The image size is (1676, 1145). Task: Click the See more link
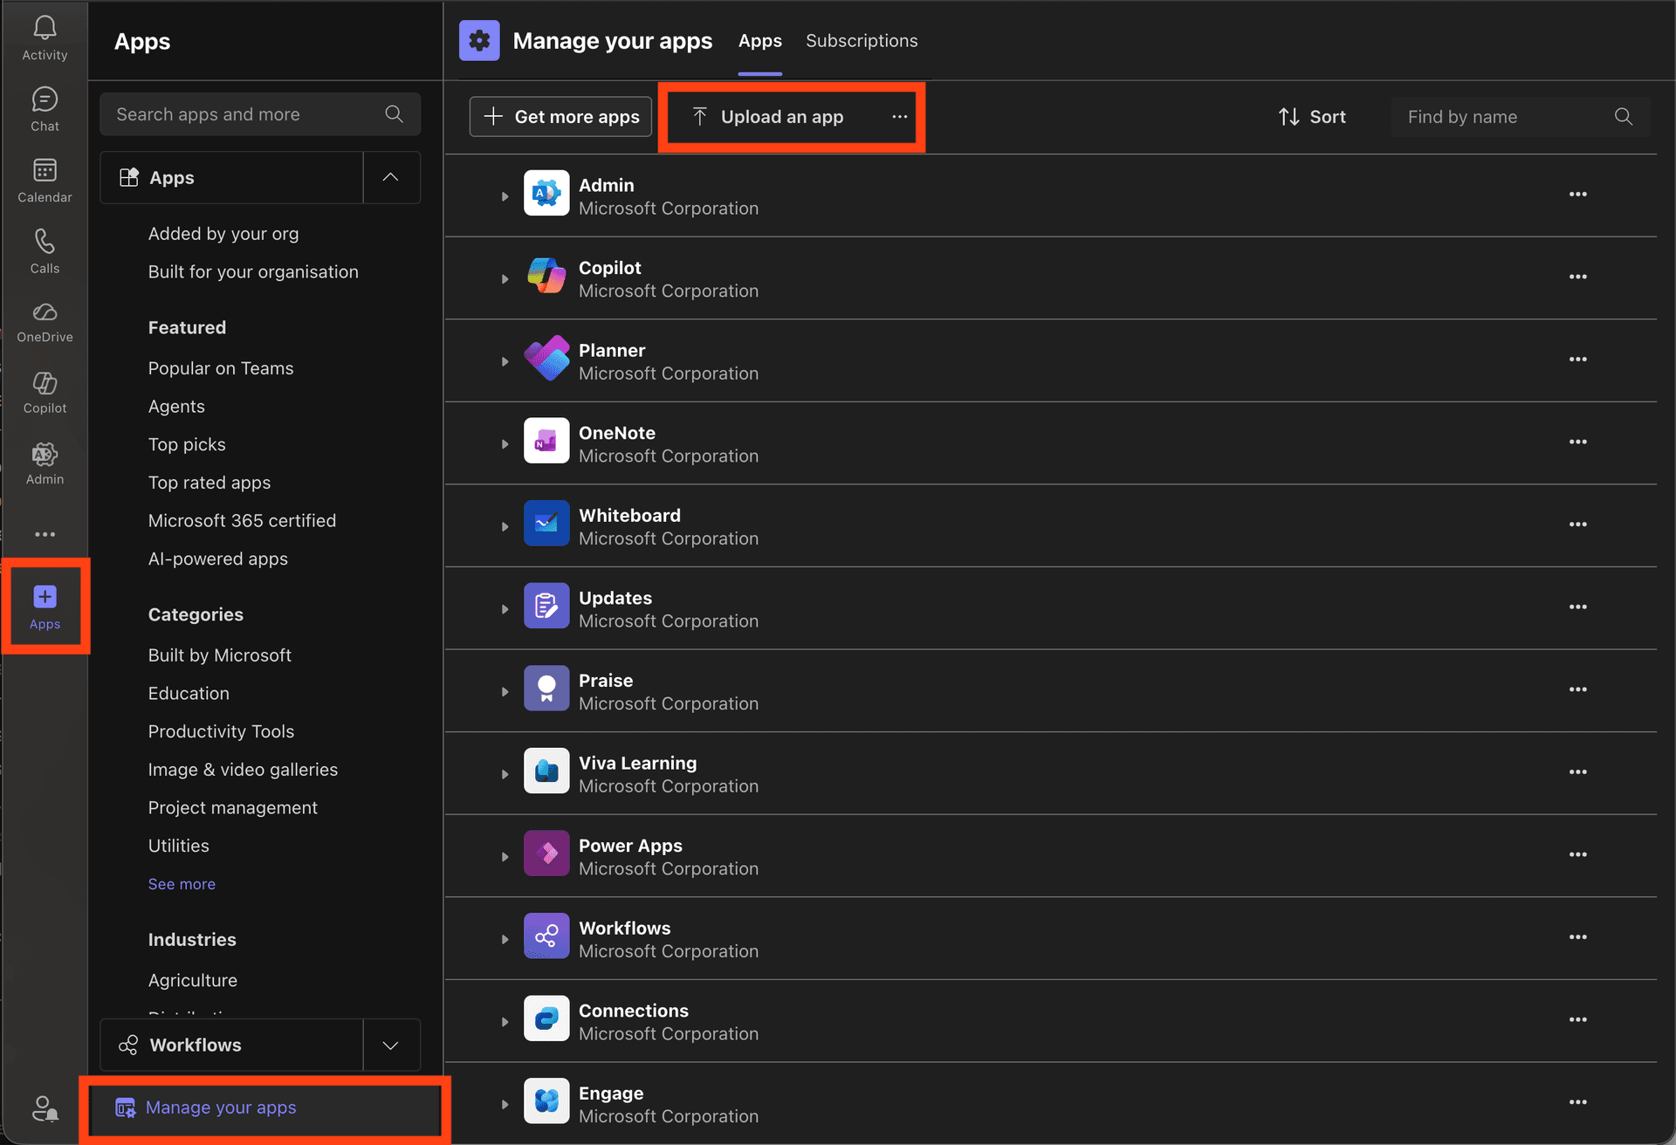click(x=182, y=884)
